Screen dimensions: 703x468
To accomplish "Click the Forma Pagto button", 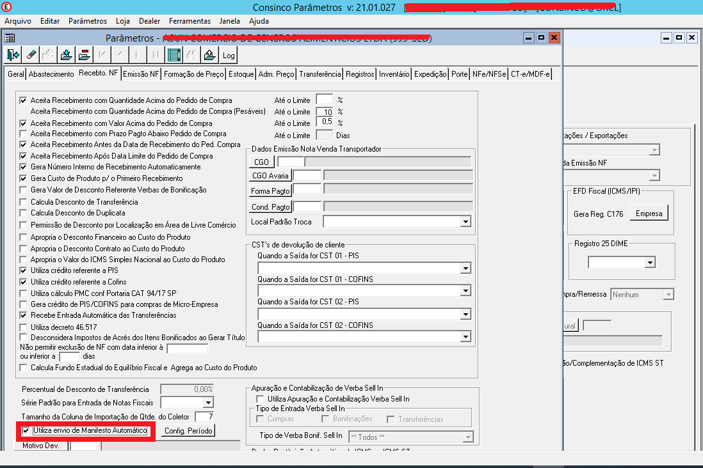I will click(x=270, y=191).
